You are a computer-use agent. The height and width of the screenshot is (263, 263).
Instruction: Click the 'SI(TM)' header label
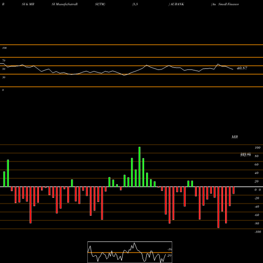click(100, 4)
